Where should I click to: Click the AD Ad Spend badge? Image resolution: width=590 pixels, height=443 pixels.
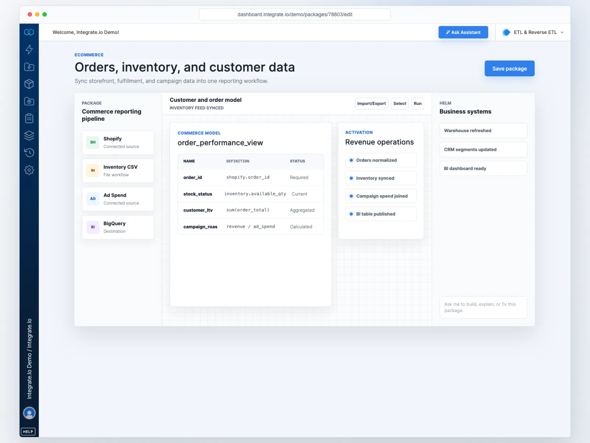coord(93,199)
